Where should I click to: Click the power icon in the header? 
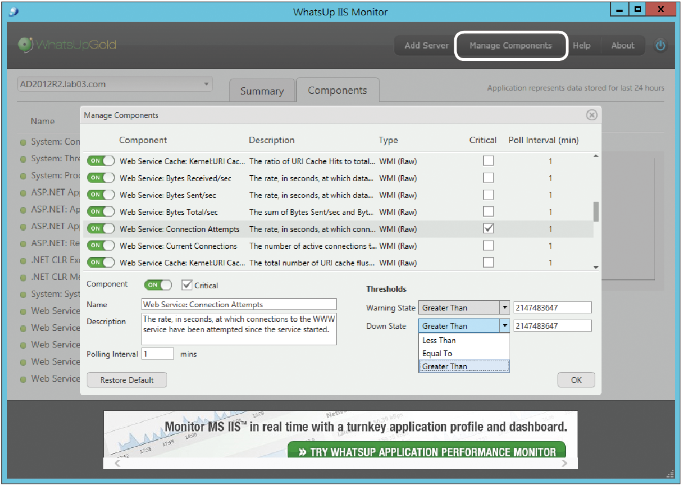coord(660,45)
